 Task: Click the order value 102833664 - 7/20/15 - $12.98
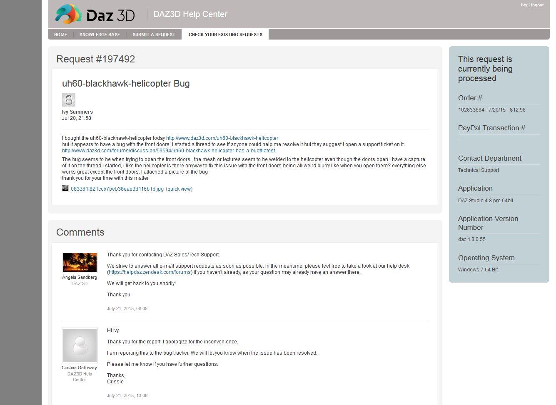tap(492, 110)
